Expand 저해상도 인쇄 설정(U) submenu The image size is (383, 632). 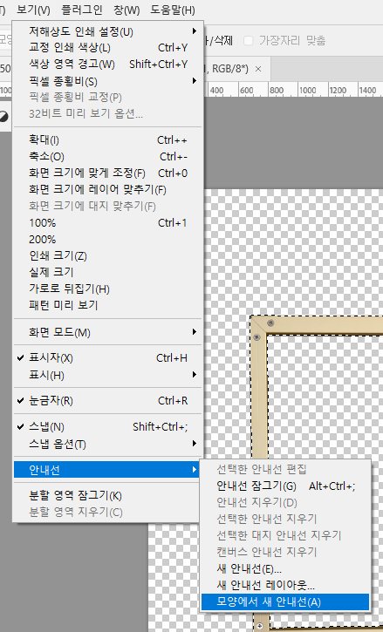pos(108,31)
